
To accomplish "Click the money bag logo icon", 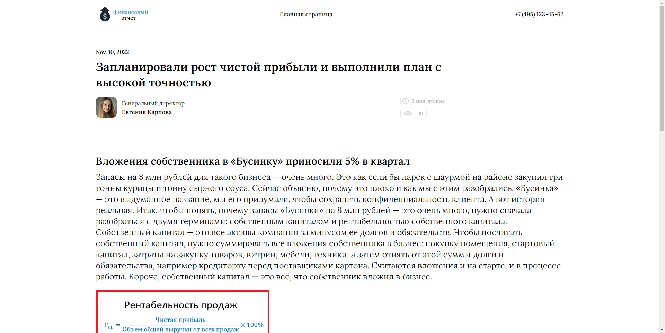I will coord(105,14).
